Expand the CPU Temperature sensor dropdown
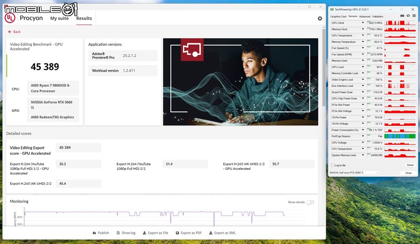Image resolution: width=420 pixels, height=244 pixels. [x=363, y=149]
